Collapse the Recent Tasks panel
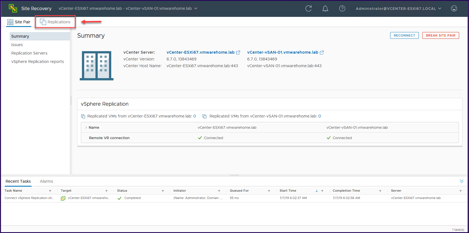The image size is (469, 233). coord(462,181)
